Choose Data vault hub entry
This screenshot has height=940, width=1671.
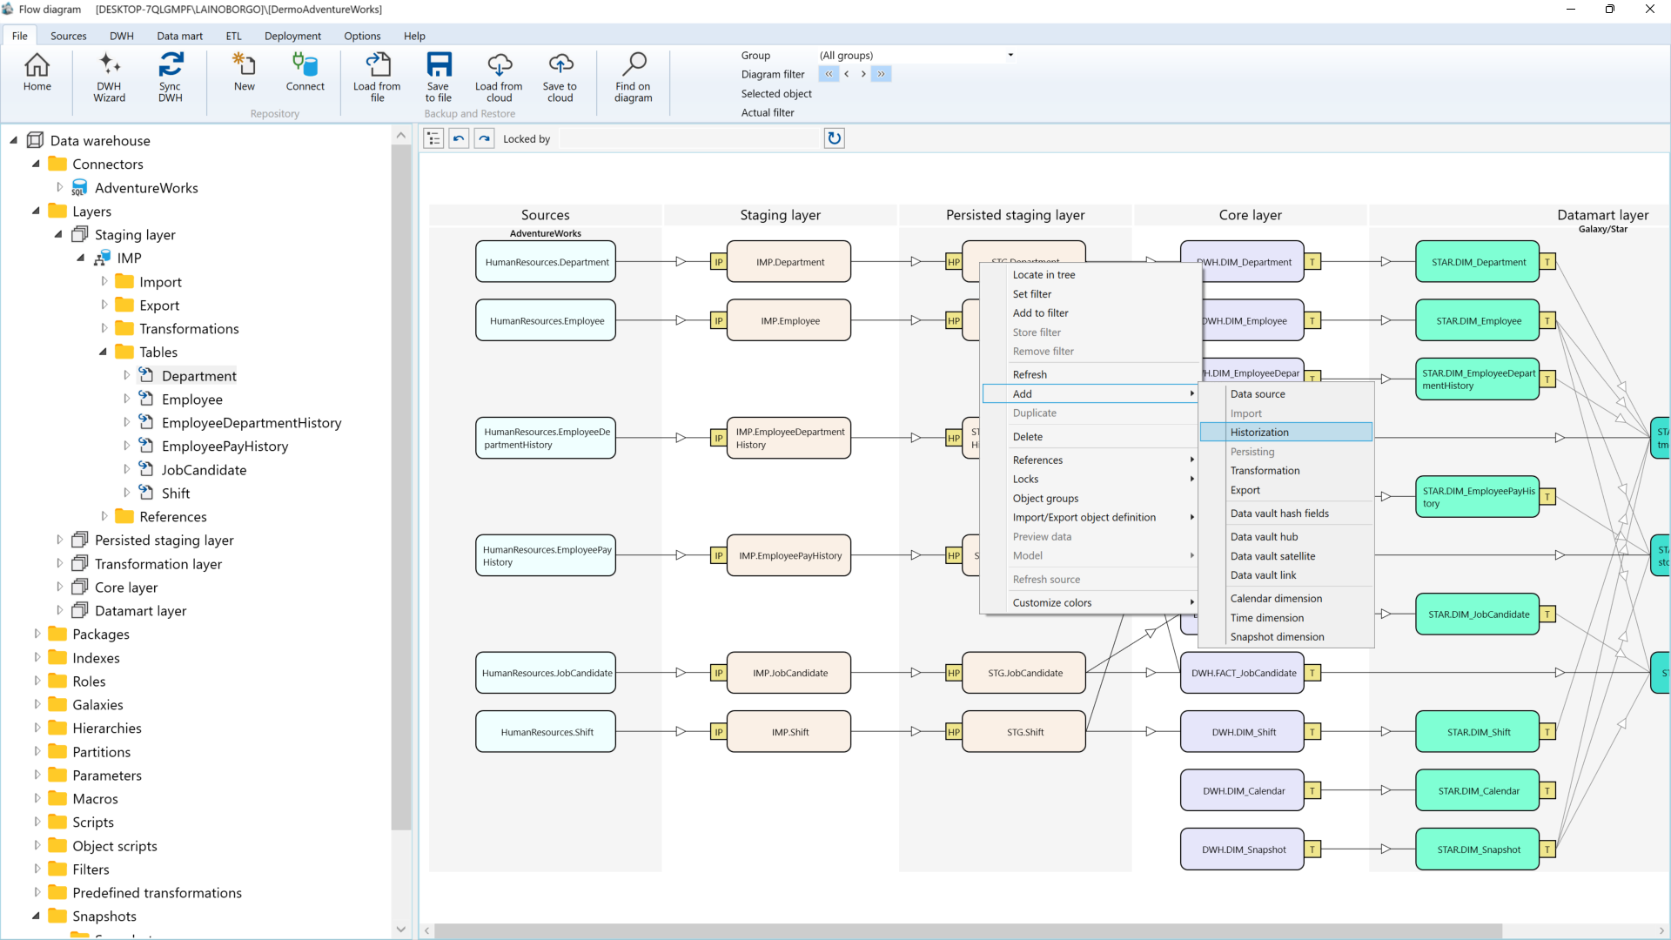point(1285,536)
